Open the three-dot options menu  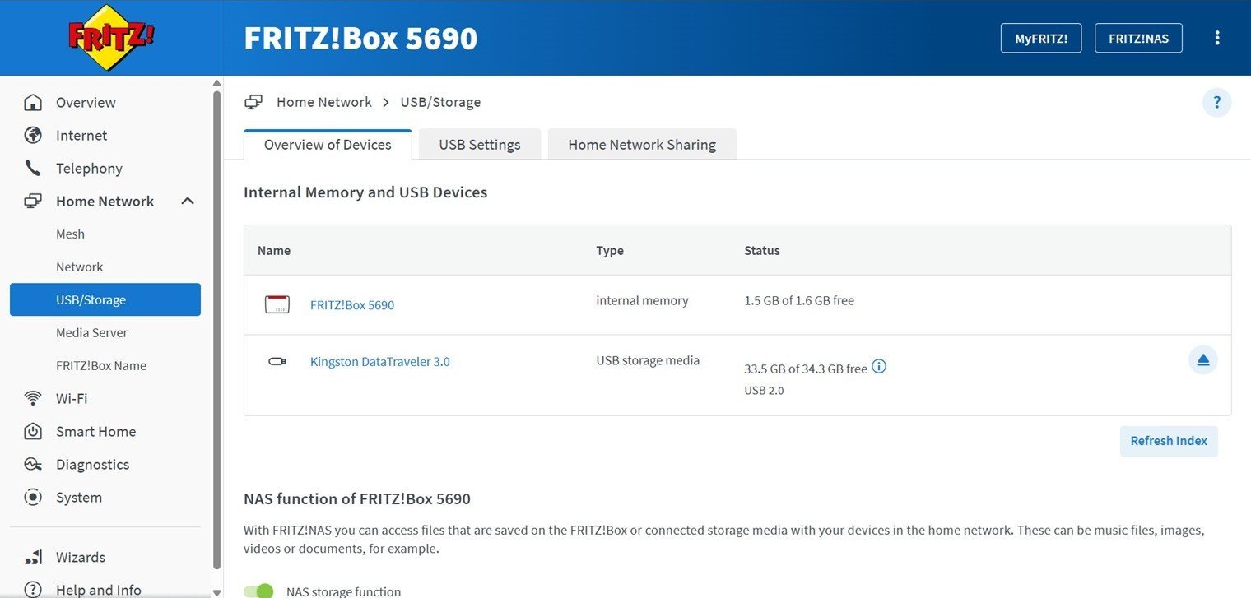(1217, 38)
